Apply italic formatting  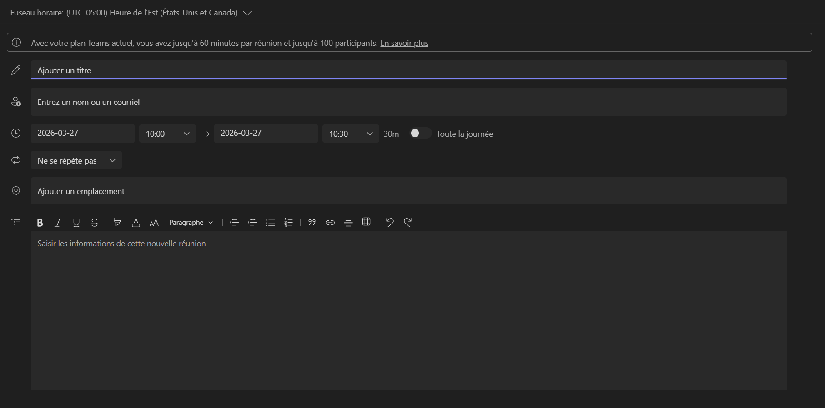[x=58, y=223]
